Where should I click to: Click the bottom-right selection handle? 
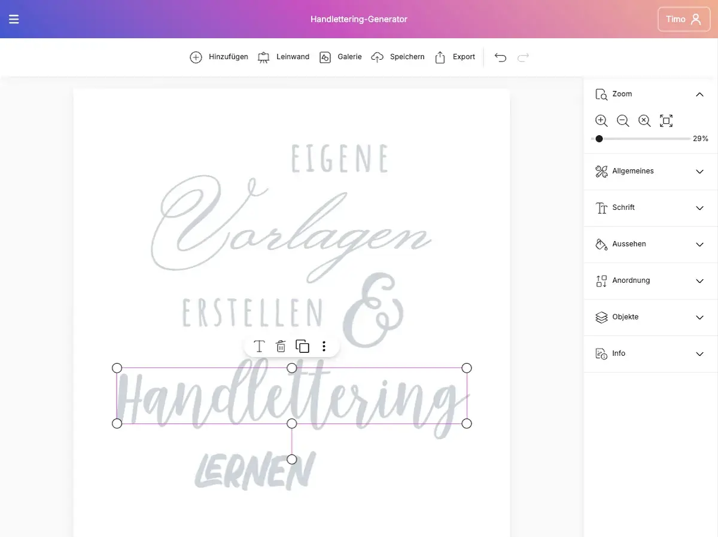pyautogui.click(x=467, y=423)
